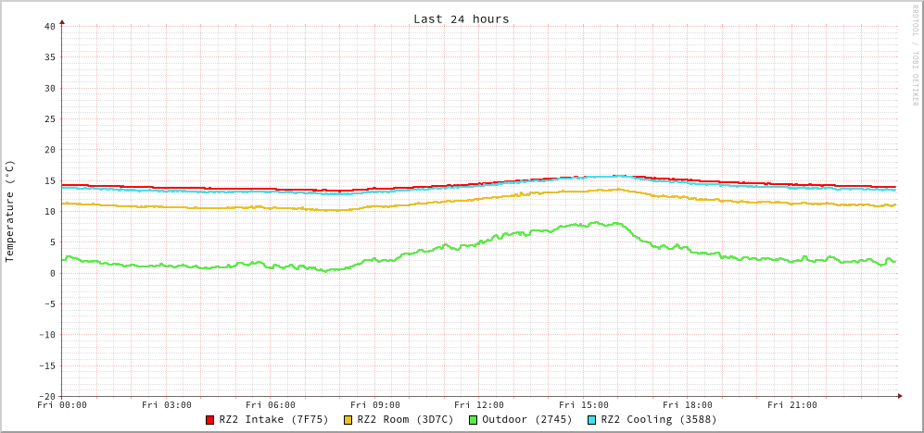Click the arrowhead atop the y-axis
924x433 pixels.
(62, 21)
